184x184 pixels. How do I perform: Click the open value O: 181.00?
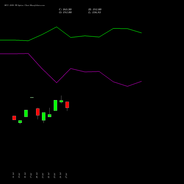coord(65,13)
